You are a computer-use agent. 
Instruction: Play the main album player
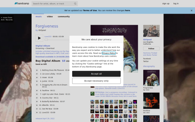click(39, 38)
